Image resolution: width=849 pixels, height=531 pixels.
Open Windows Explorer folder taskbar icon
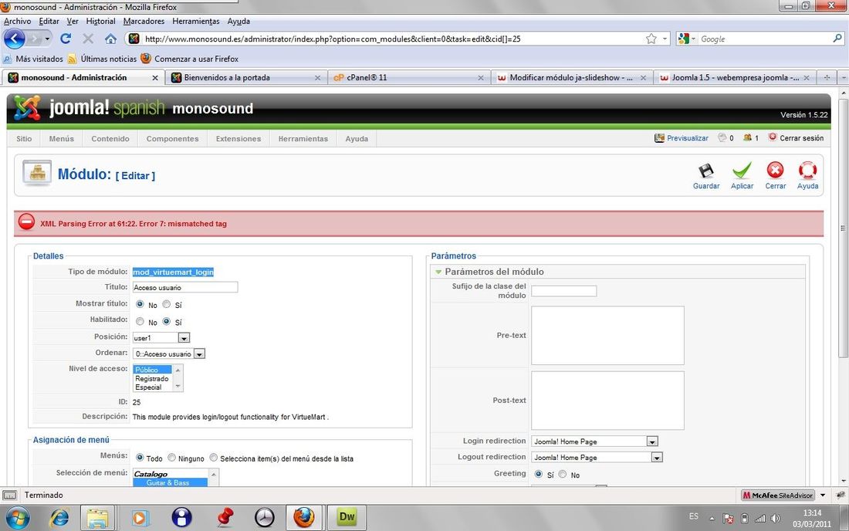click(97, 518)
